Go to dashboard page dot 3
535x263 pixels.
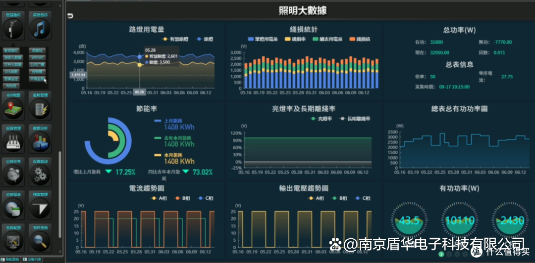coord(457,254)
